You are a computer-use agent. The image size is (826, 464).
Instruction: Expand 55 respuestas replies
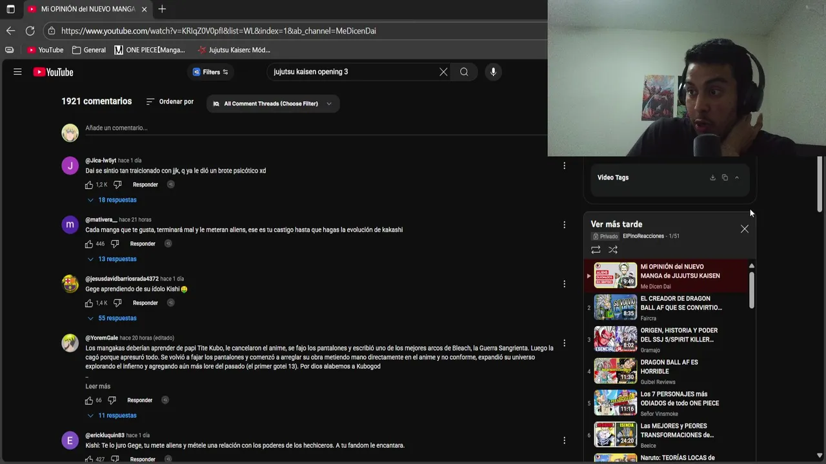click(x=112, y=318)
